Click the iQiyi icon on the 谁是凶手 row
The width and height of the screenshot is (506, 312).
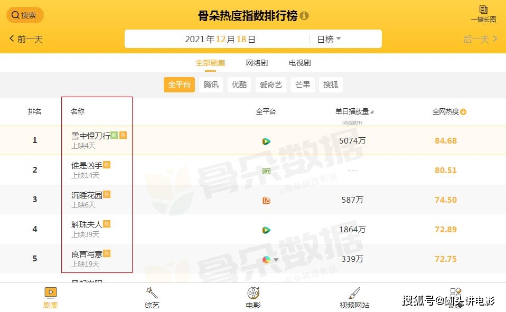[267, 170]
